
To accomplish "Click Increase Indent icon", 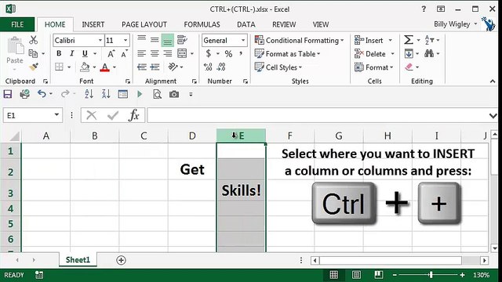I will point(155,67).
